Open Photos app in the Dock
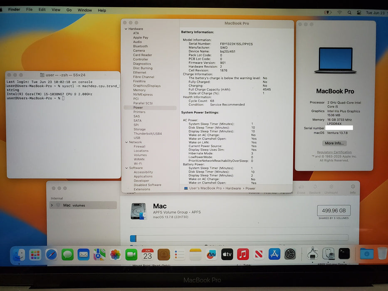 tap(115, 254)
